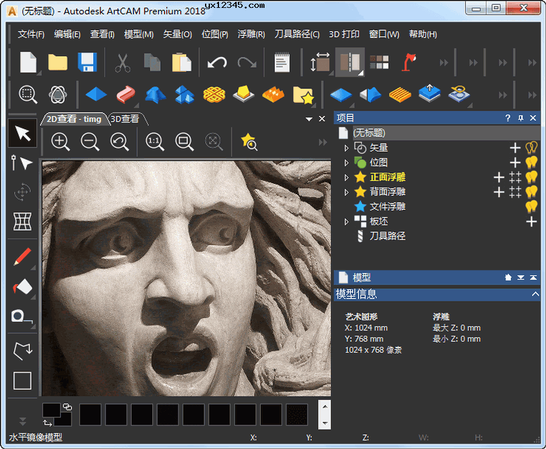The width and height of the screenshot is (546, 449).
Task: Select the node editing tool
Action: (22, 163)
